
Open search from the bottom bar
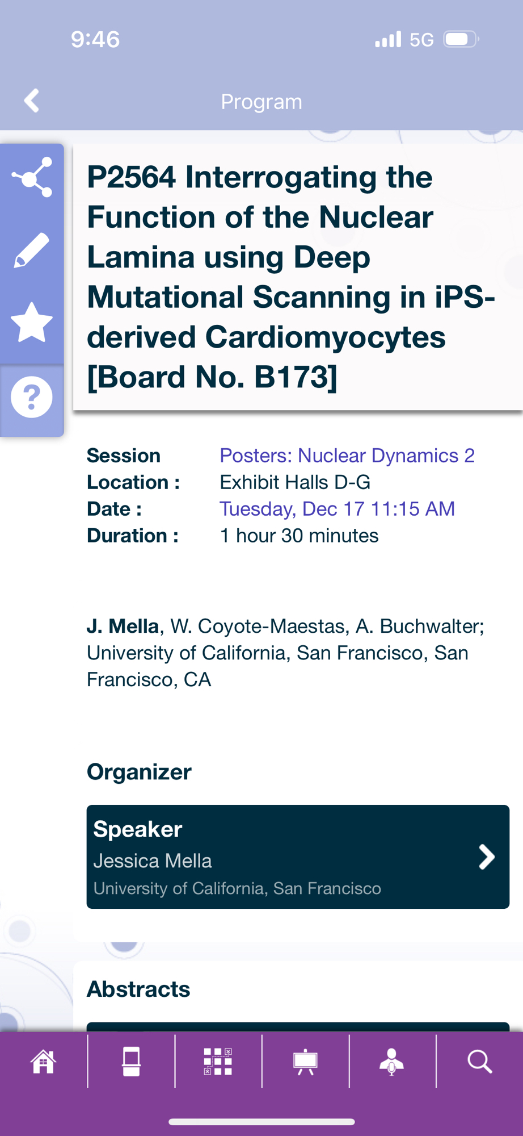pyautogui.click(x=479, y=1062)
